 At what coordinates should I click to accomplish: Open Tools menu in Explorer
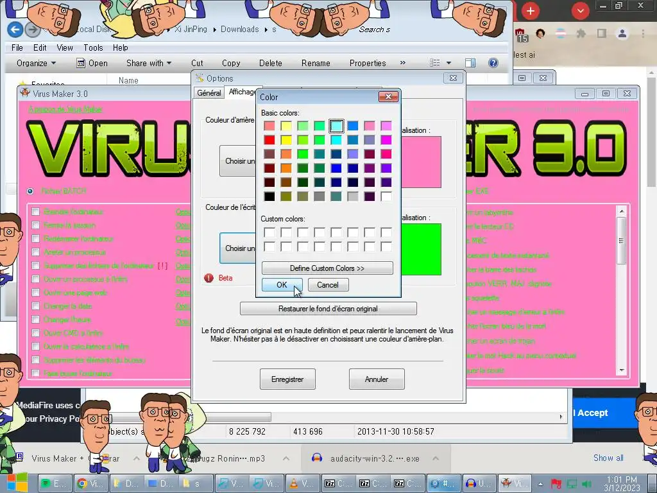pos(93,48)
